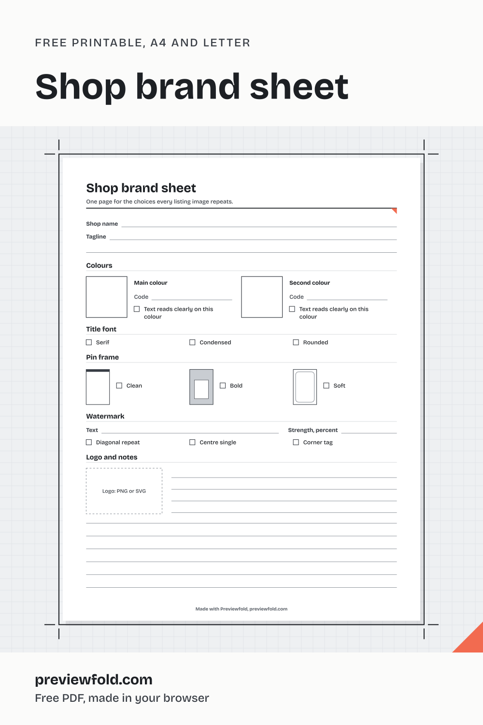This screenshot has height=725, width=483.
Task: Select the Clean pin frame checkbox
Action: click(x=119, y=386)
